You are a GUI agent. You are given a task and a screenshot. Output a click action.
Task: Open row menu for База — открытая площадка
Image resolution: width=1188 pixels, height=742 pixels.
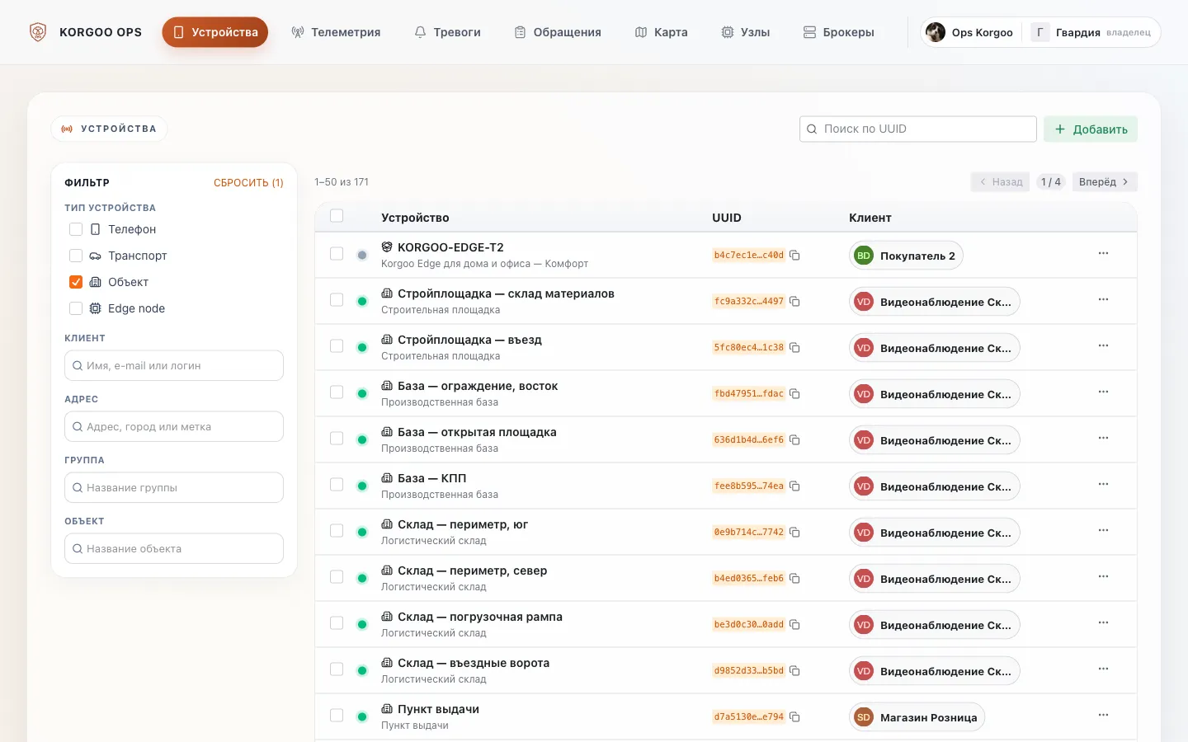pos(1103,438)
